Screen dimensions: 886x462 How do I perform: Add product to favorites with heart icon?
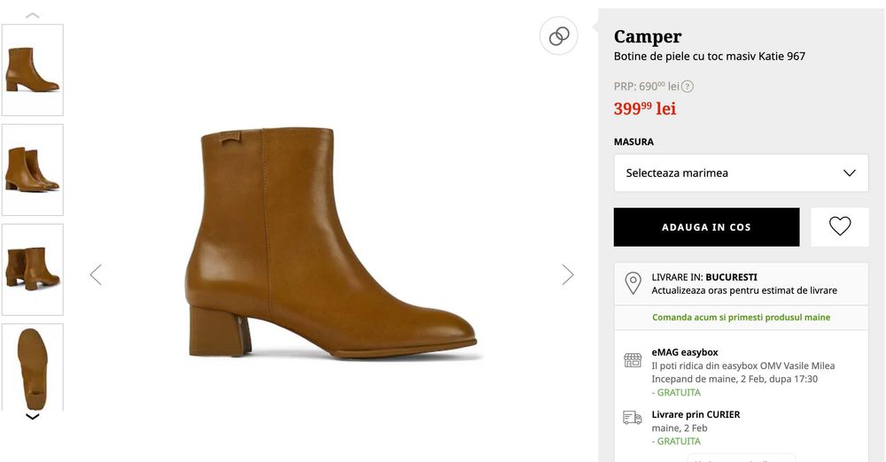(840, 227)
